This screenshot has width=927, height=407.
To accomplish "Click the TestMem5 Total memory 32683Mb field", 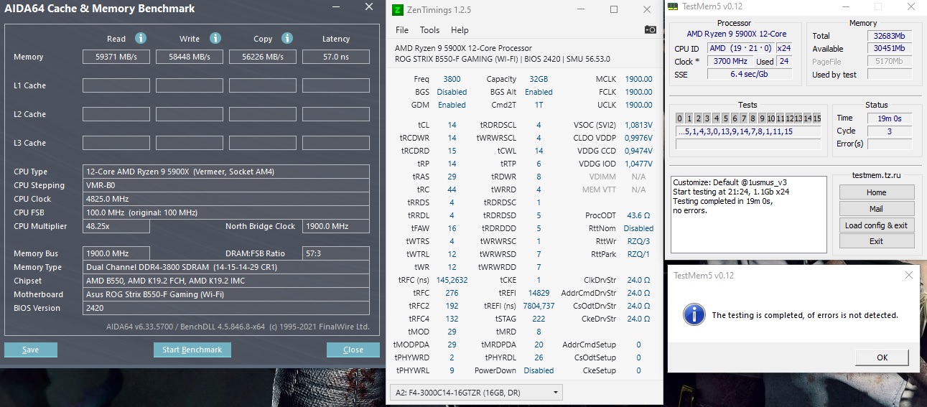I will [889, 35].
